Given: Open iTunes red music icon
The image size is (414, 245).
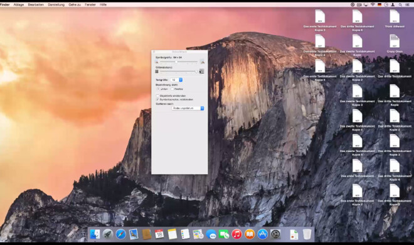Looking at the screenshot, I should (x=237, y=234).
